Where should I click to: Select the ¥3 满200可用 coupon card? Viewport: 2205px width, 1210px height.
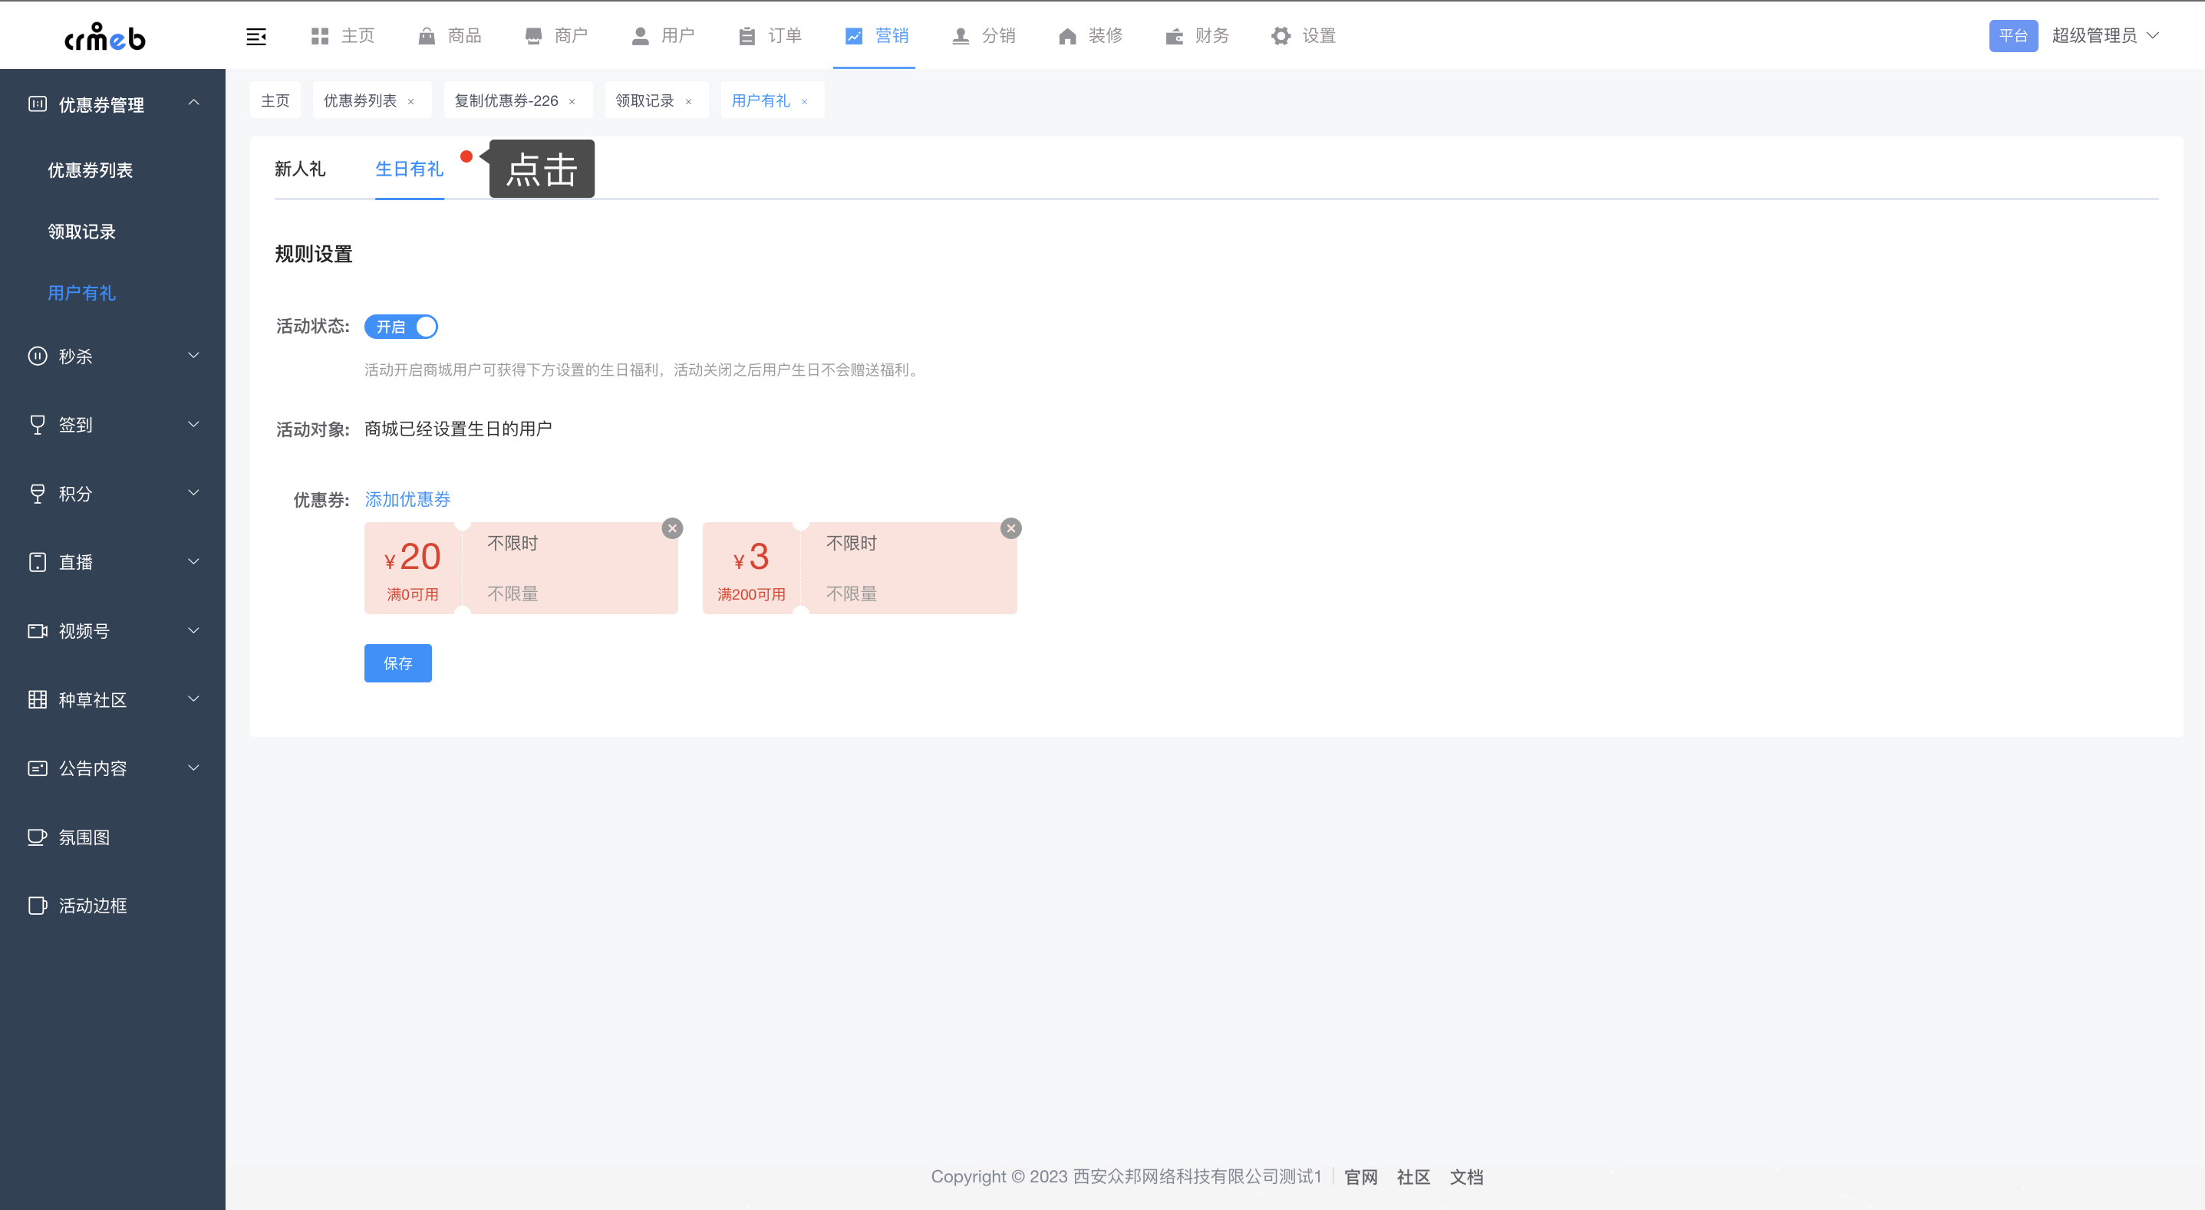click(x=859, y=568)
